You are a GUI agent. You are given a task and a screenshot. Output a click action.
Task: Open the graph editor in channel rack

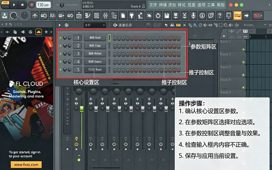(x=172, y=25)
